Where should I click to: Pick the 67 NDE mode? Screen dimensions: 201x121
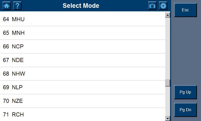point(82,60)
